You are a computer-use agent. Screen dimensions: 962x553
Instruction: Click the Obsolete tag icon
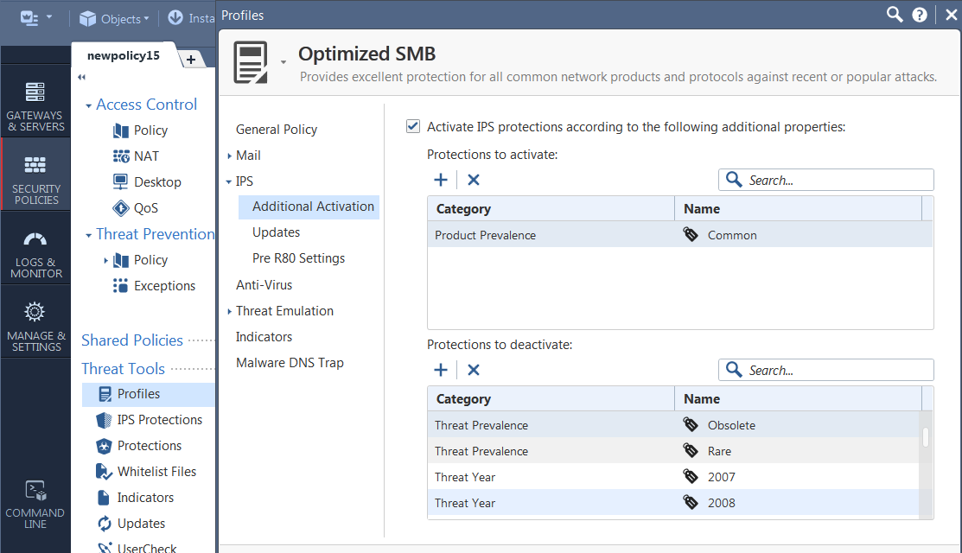691,424
